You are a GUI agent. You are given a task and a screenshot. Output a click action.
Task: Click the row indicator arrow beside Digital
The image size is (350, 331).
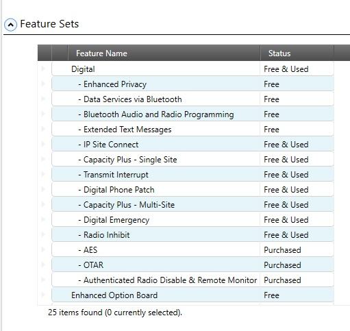(x=43, y=69)
